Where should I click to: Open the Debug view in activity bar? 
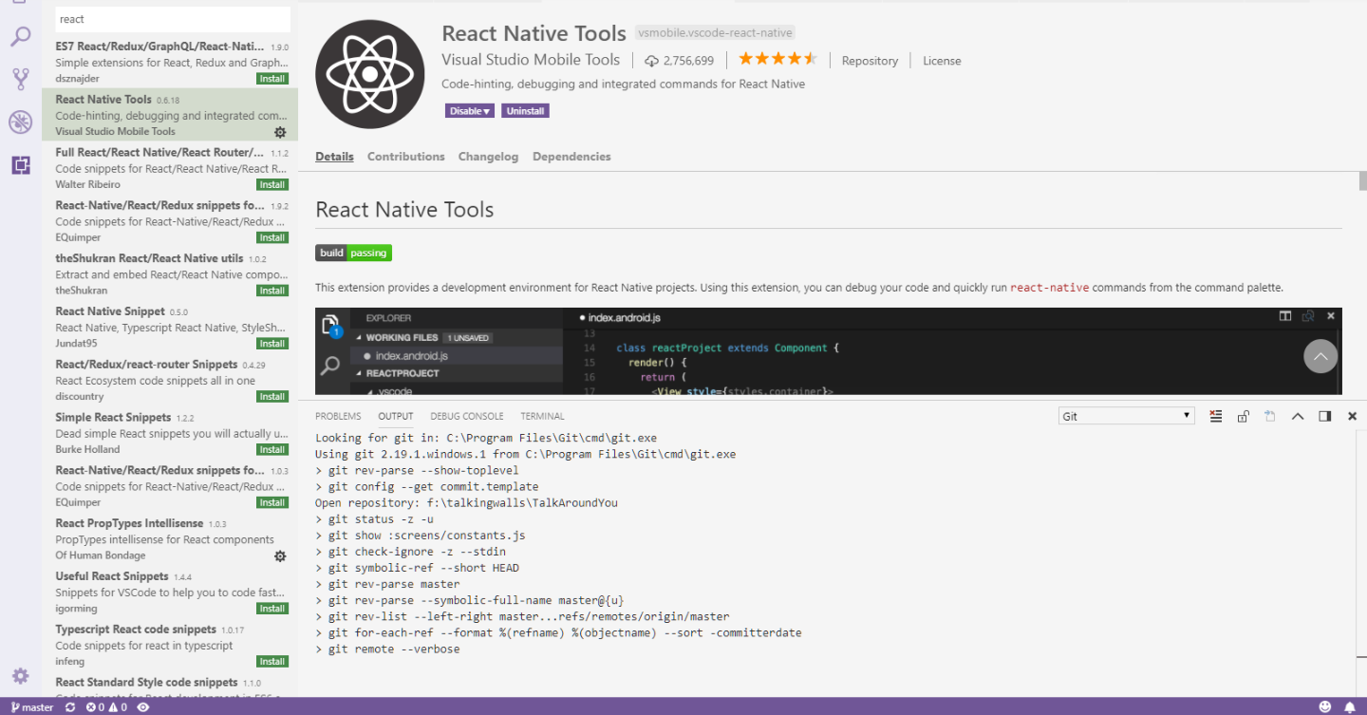click(x=20, y=122)
